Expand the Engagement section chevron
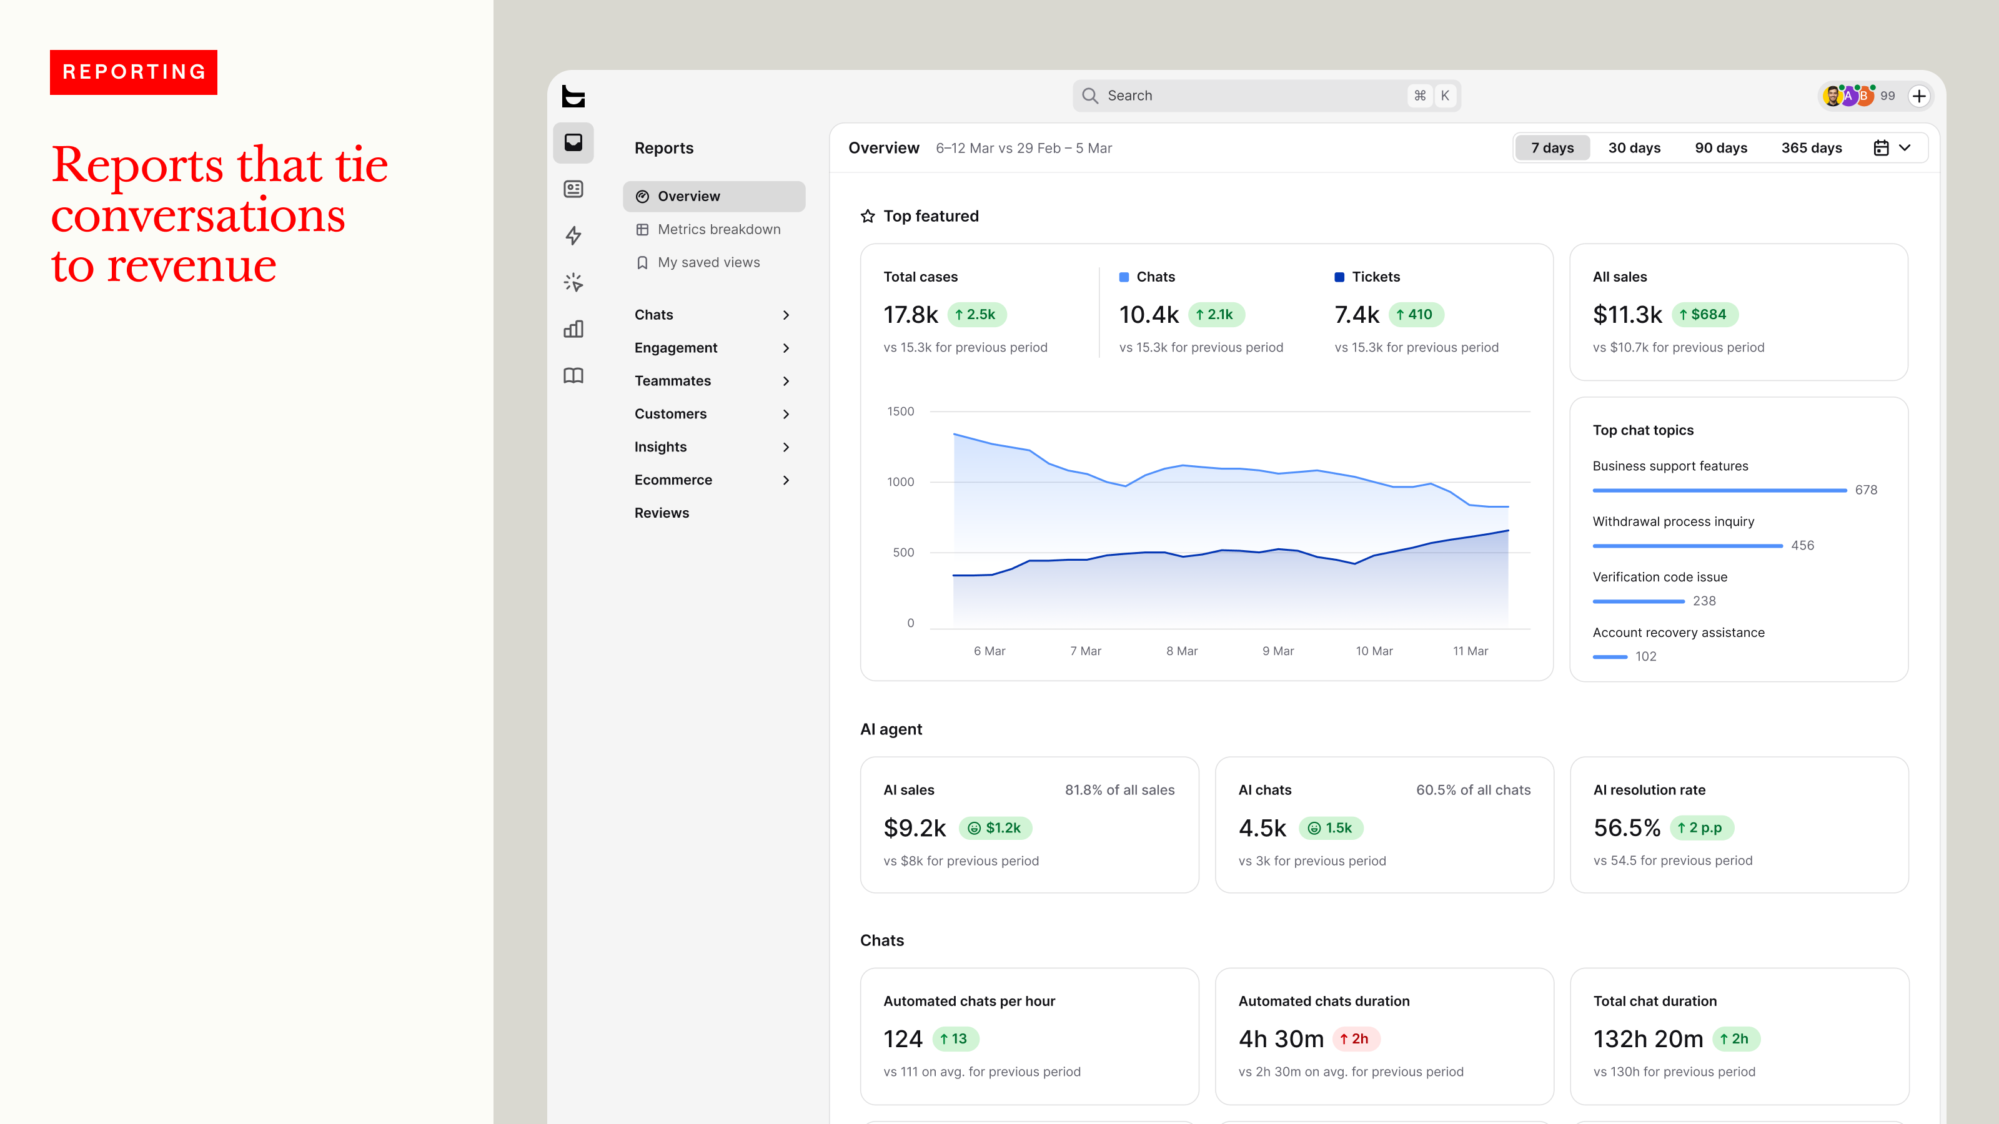Image resolution: width=1999 pixels, height=1124 pixels. click(786, 348)
